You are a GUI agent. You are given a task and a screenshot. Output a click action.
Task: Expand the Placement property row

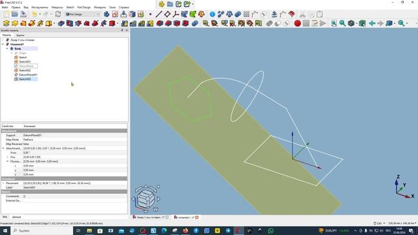(x=3, y=183)
